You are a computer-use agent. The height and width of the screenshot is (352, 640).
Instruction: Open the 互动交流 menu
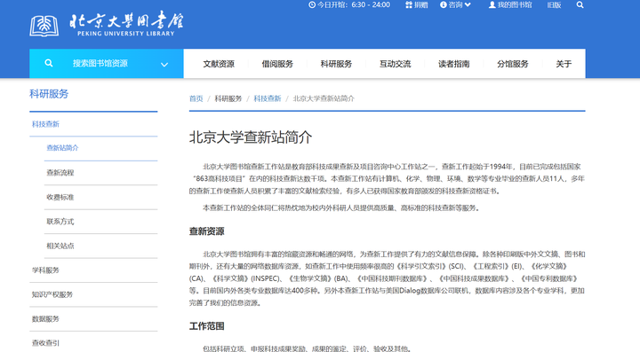(395, 64)
